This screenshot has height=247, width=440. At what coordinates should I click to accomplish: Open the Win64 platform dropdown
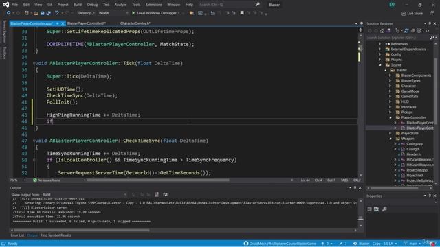pos(113,13)
